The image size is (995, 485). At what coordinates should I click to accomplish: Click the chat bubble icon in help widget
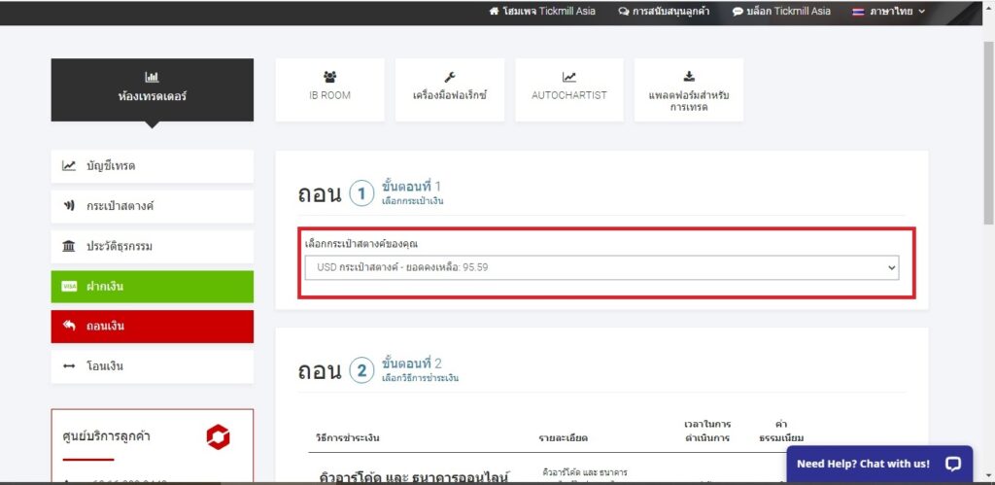point(952,464)
